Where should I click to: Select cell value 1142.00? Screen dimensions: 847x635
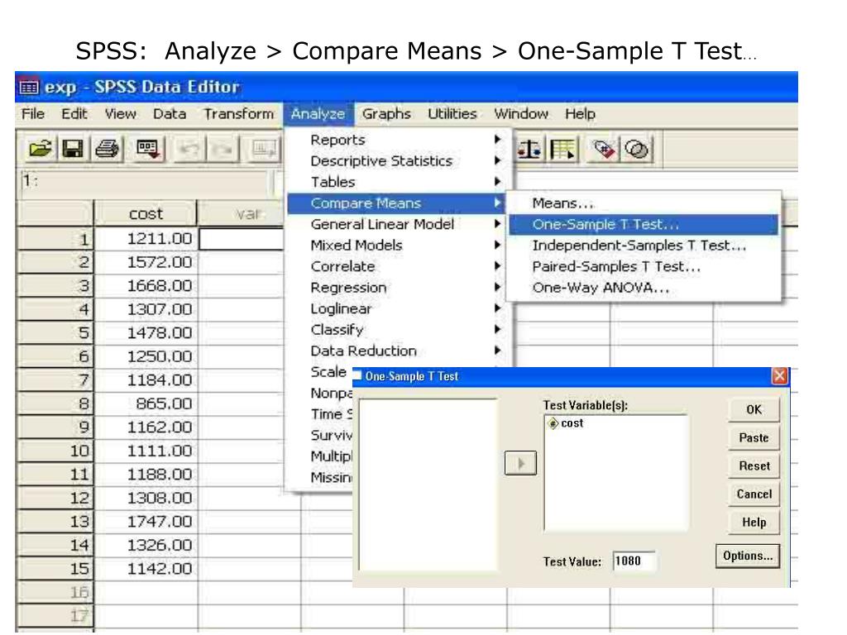pyautogui.click(x=146, y=569)
